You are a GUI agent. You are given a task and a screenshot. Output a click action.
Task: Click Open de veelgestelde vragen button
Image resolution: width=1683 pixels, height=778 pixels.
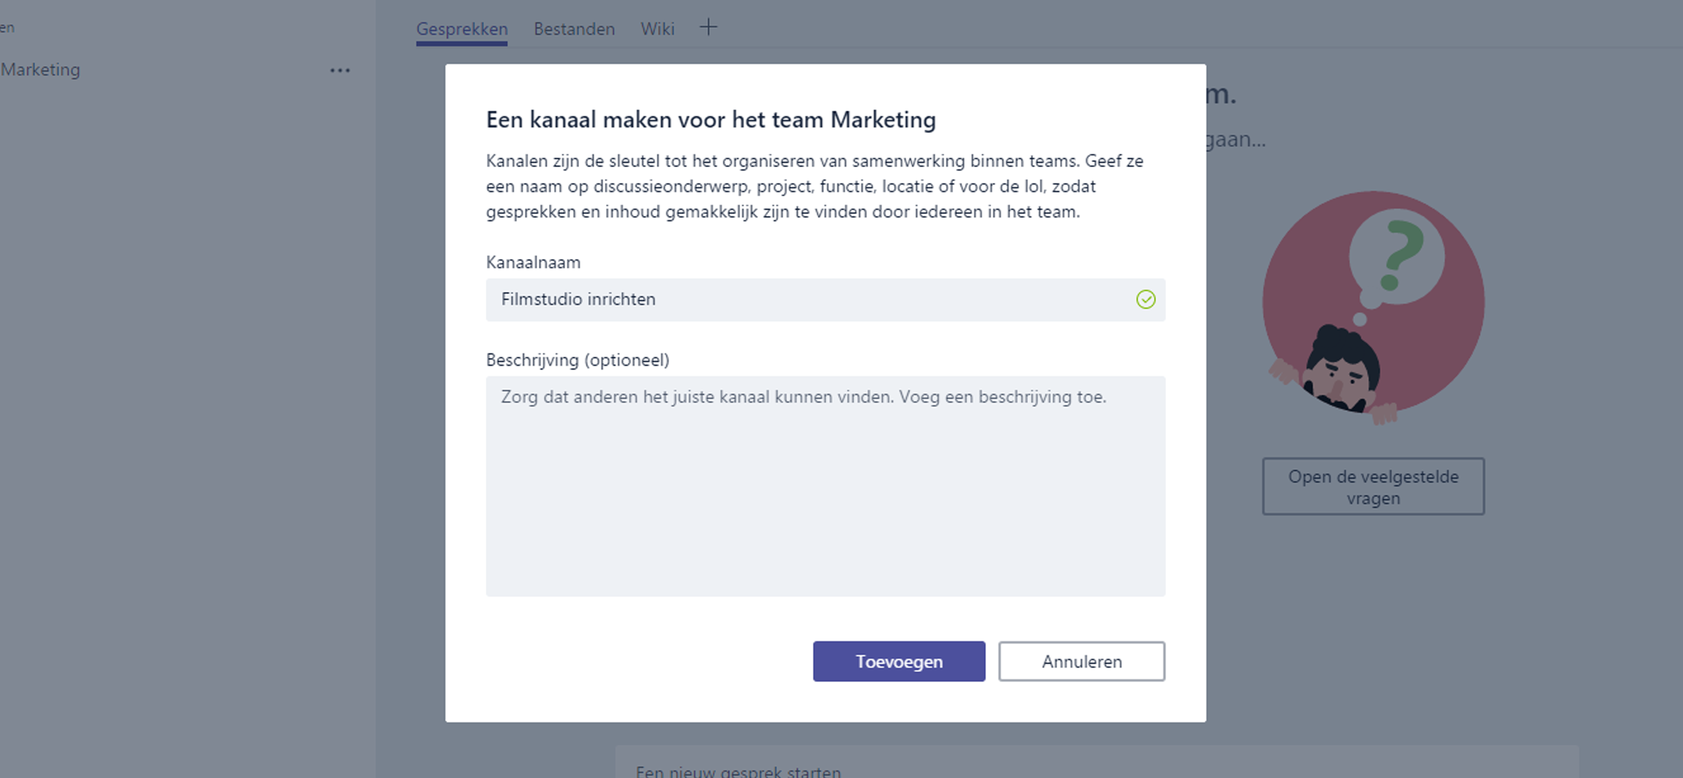pos(1373,487)
